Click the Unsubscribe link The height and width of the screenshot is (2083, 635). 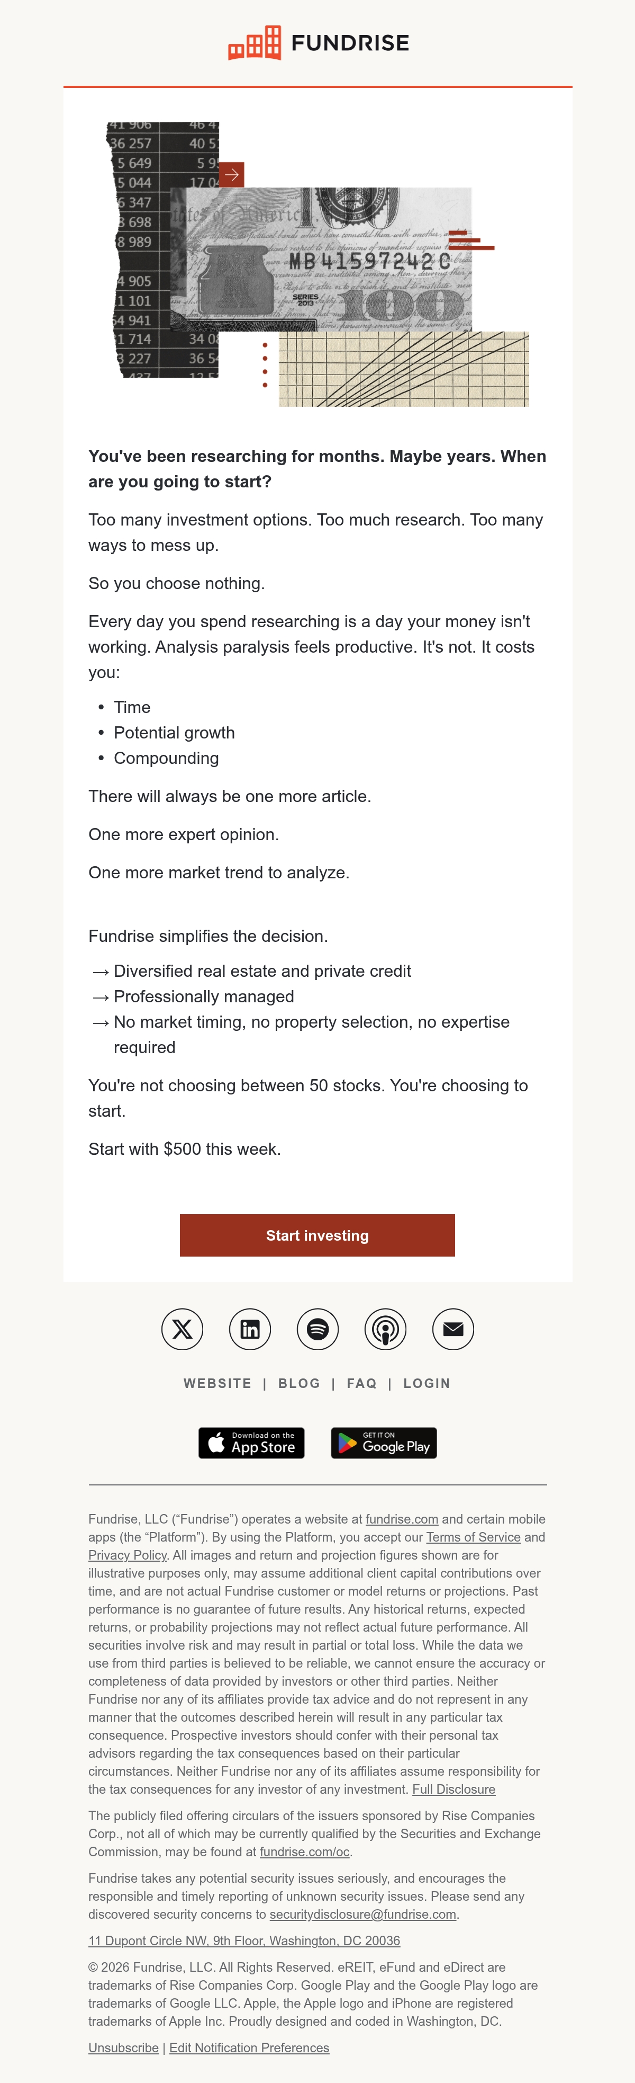[124, 2048]
